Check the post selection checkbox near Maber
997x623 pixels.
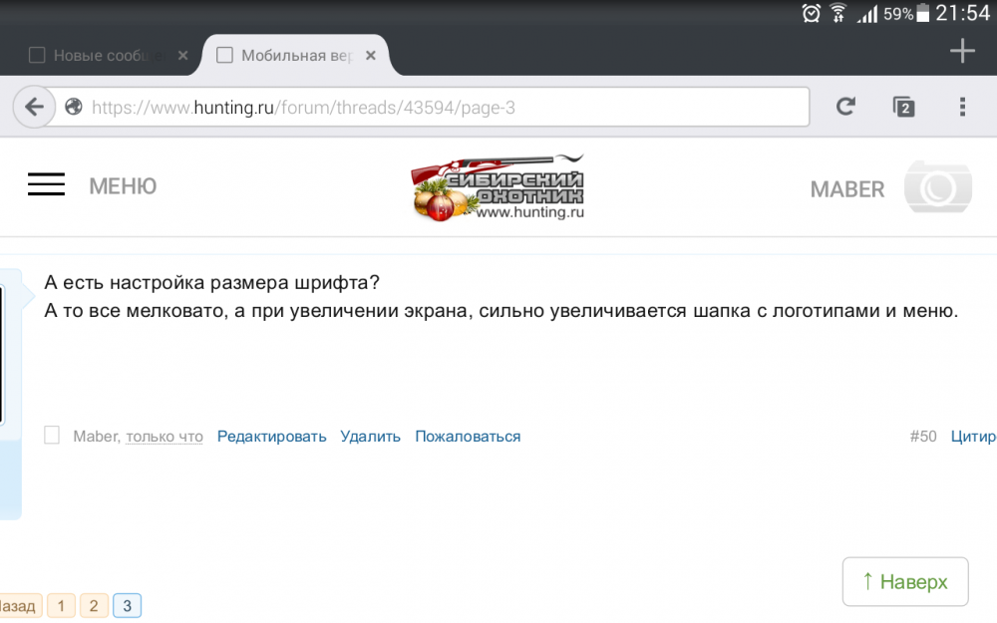(x=52, y=436)
